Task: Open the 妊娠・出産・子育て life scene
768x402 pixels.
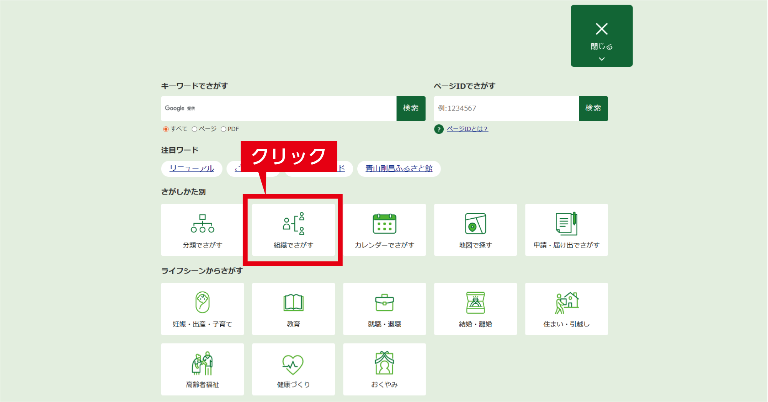Action: tap(202, 309)
